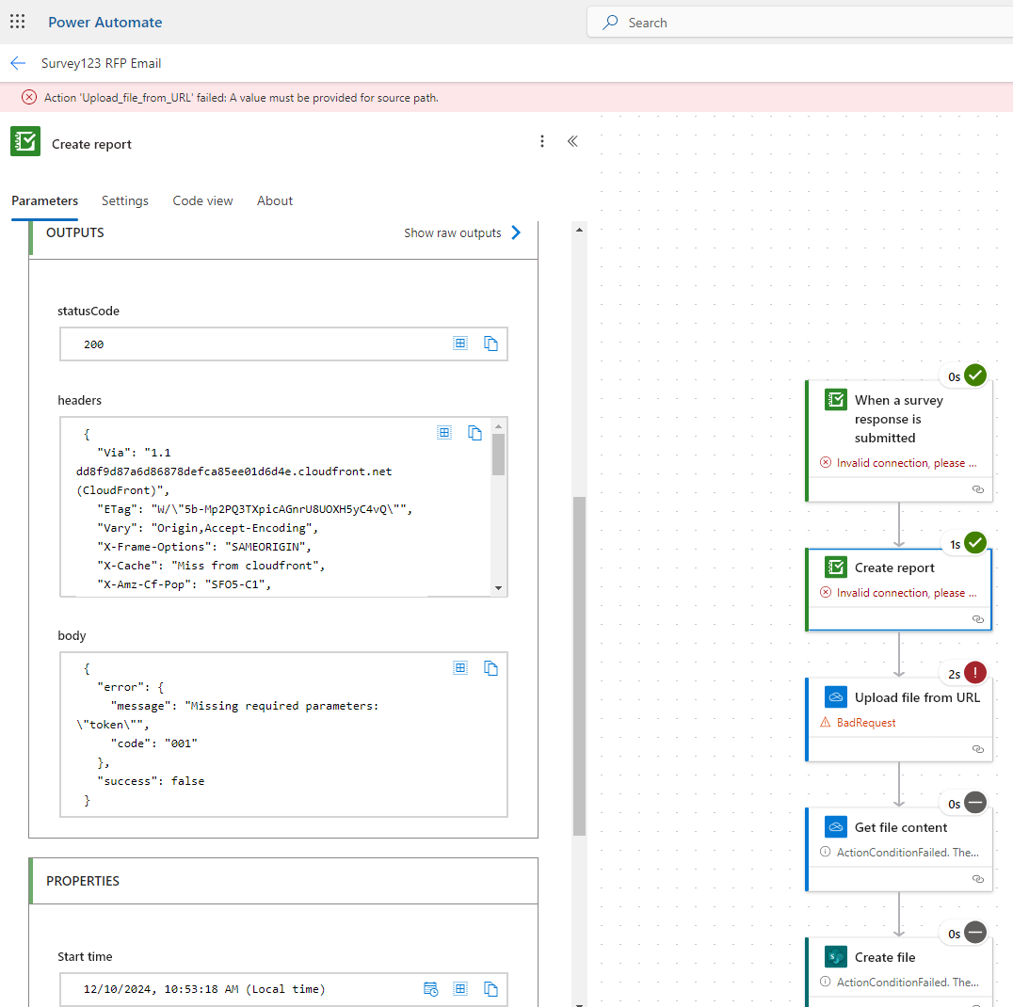The image size is (1013, 1007).
Task: Click the Survey123 icon beside Create report title
Action: (x=25, y=141)
